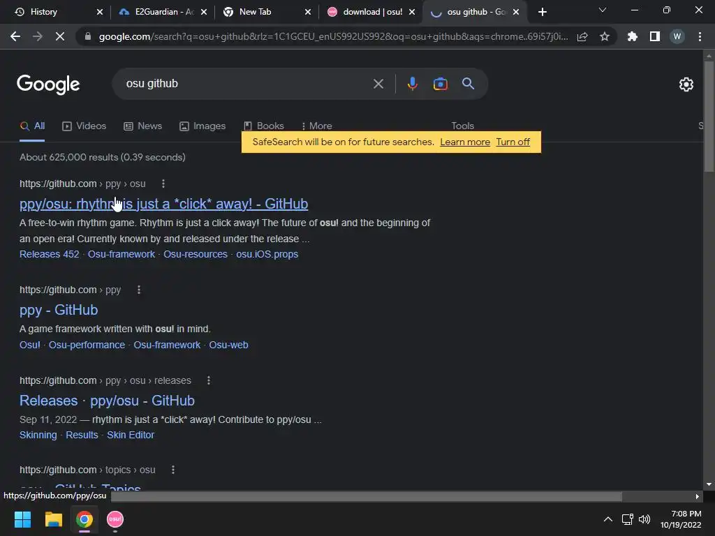Open a new browser tab
This screenshot has height=536, width=715.
point(542,12)
